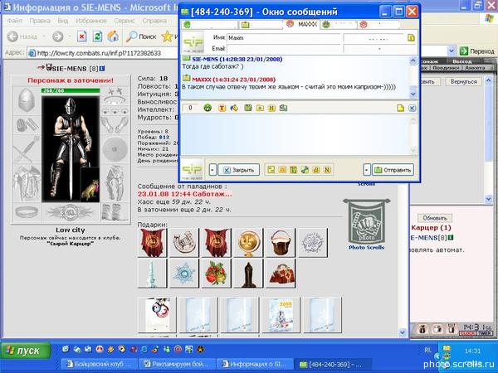Open Favorites star in Internet Explorer
The image size is (498, 373).
coord(167,36)
